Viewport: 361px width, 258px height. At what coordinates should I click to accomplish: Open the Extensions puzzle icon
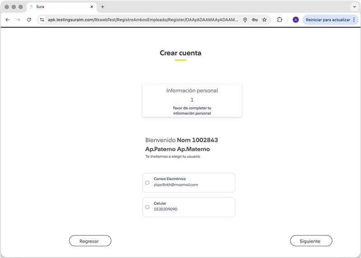(x=279, y=20)
